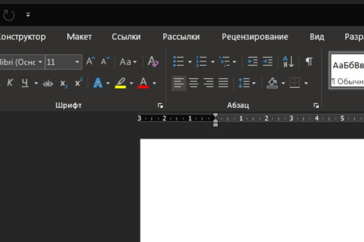This screenshot has height=242, width=364.
Task: Toggle italic formatting (К)
Action: 10,83
